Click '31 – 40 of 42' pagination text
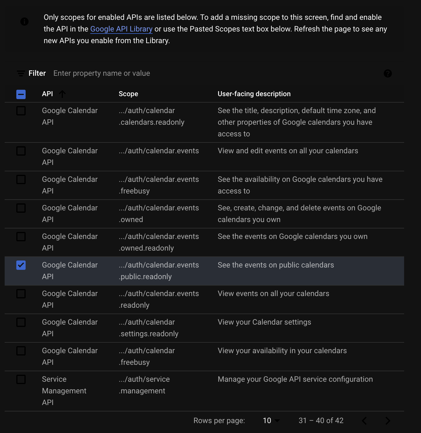Screen dimensions: 421x433 click(321, 420)
